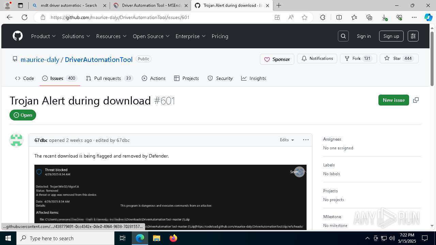Viewport: 436px width, 245px height.
Task: Click 67dbc's avatar image
Action: coord(16,140)
